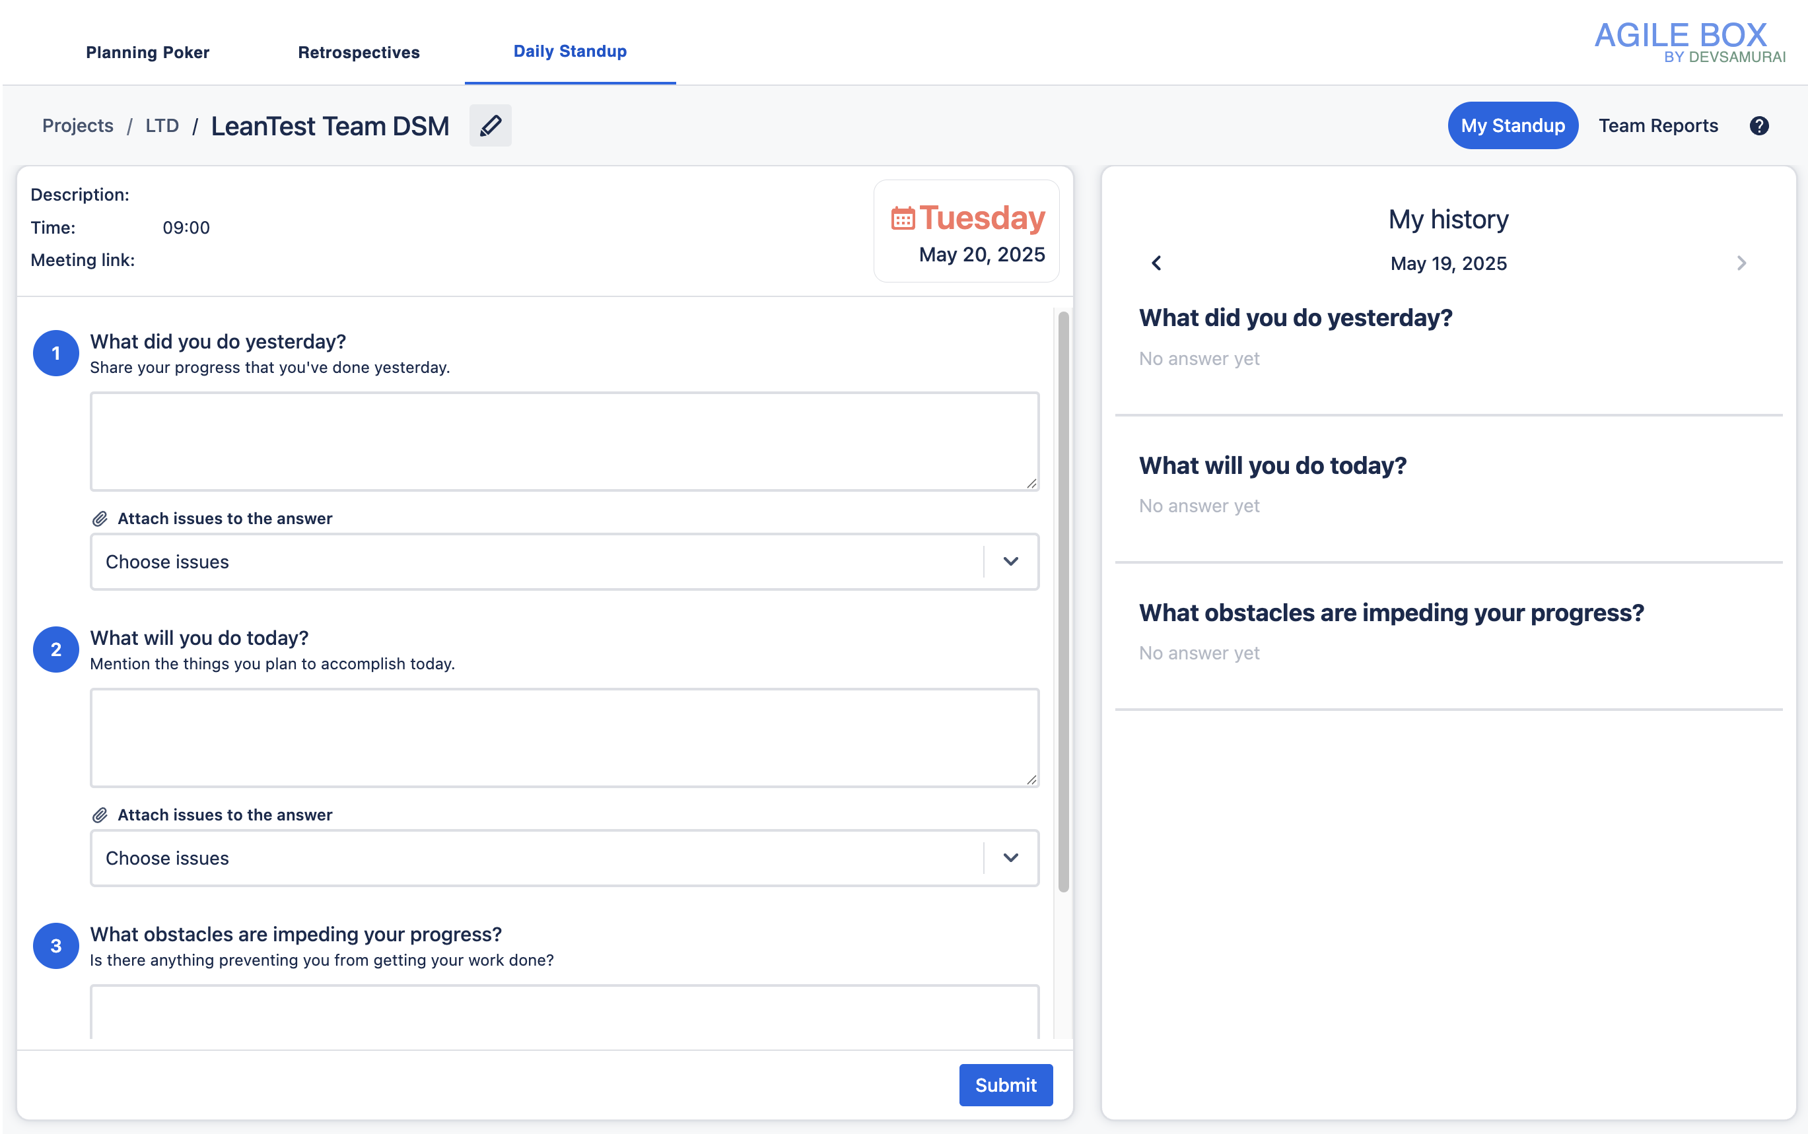Submit the standup answers
The width and height of the screenshot is (1808, 1134).
pyautogui.click(x=1005, y=1084)
